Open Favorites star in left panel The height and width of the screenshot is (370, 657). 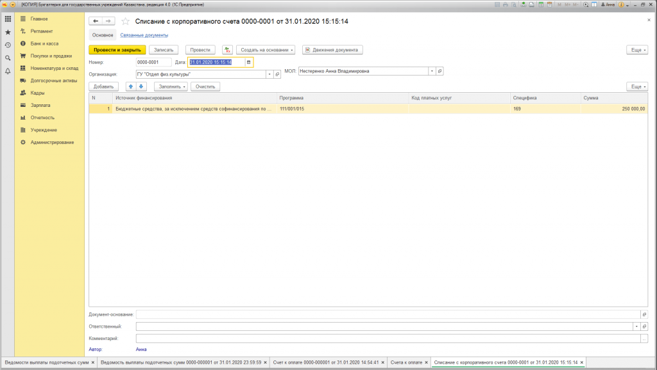pyautogui.click(x=8, y=32)
